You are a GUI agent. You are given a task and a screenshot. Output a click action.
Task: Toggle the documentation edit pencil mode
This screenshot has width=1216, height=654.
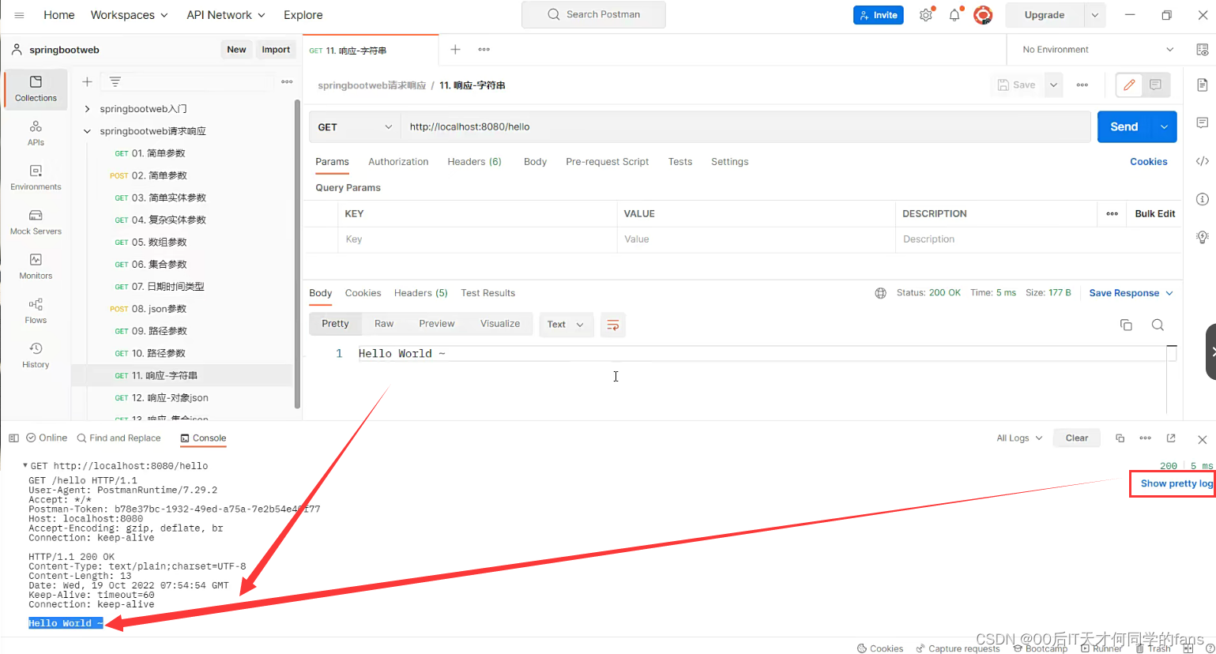(1128, 85)
